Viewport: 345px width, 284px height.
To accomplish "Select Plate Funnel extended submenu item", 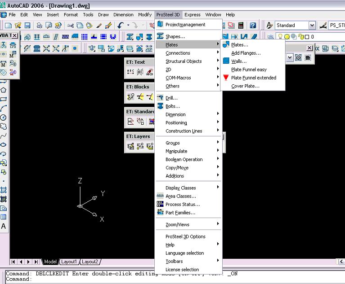I will 253,78.
